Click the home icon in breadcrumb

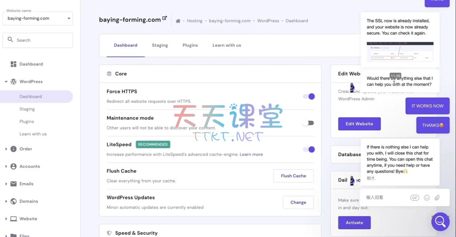(178, 21)
